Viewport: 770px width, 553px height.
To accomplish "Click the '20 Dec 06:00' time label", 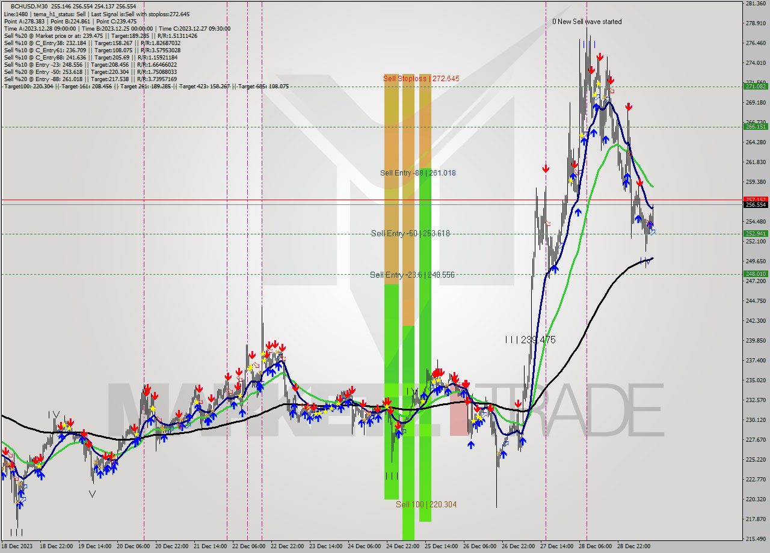I will click(x=134, y=547).
